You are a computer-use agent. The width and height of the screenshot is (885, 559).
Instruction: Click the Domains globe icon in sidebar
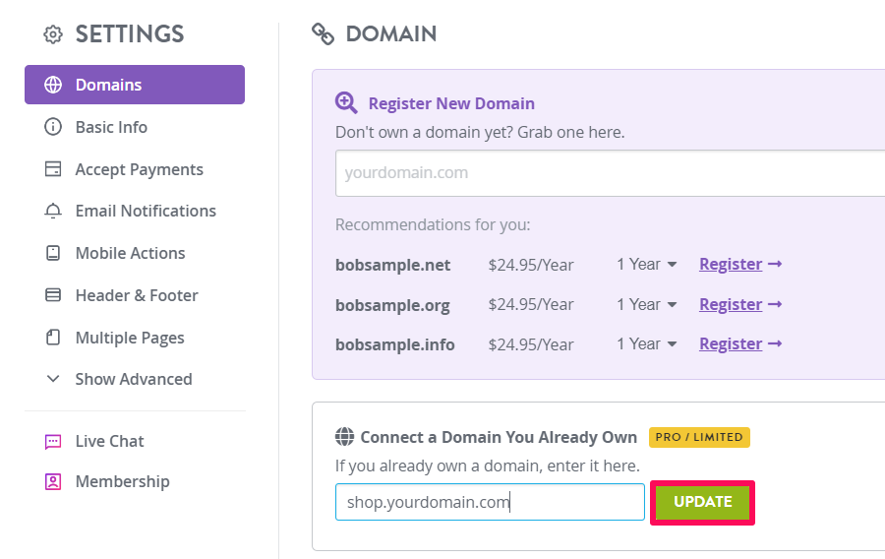(53, 85)
